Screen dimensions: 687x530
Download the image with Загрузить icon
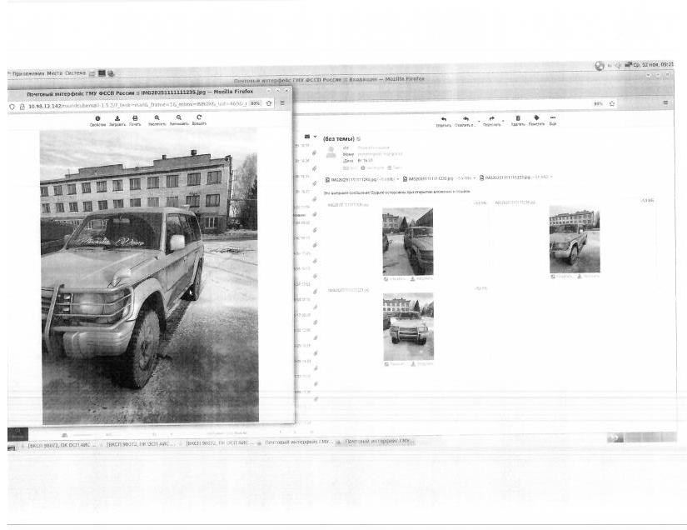coord(117,119)
